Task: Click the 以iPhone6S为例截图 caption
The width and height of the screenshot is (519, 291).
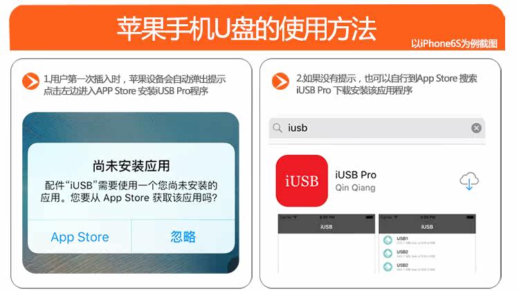Action: [455, 44]
